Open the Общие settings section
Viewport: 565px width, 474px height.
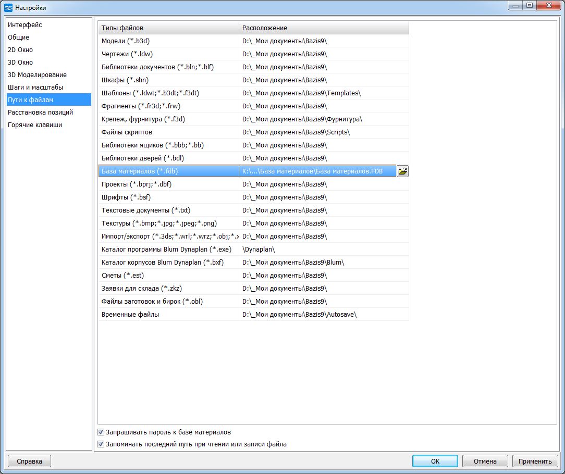(x=48, y=37)
